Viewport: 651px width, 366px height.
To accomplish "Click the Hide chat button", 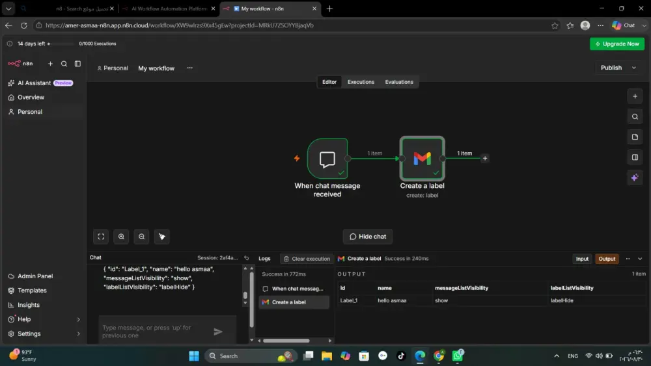I will 368,237.
